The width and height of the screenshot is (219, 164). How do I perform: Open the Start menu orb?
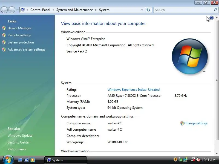point(8,160)
